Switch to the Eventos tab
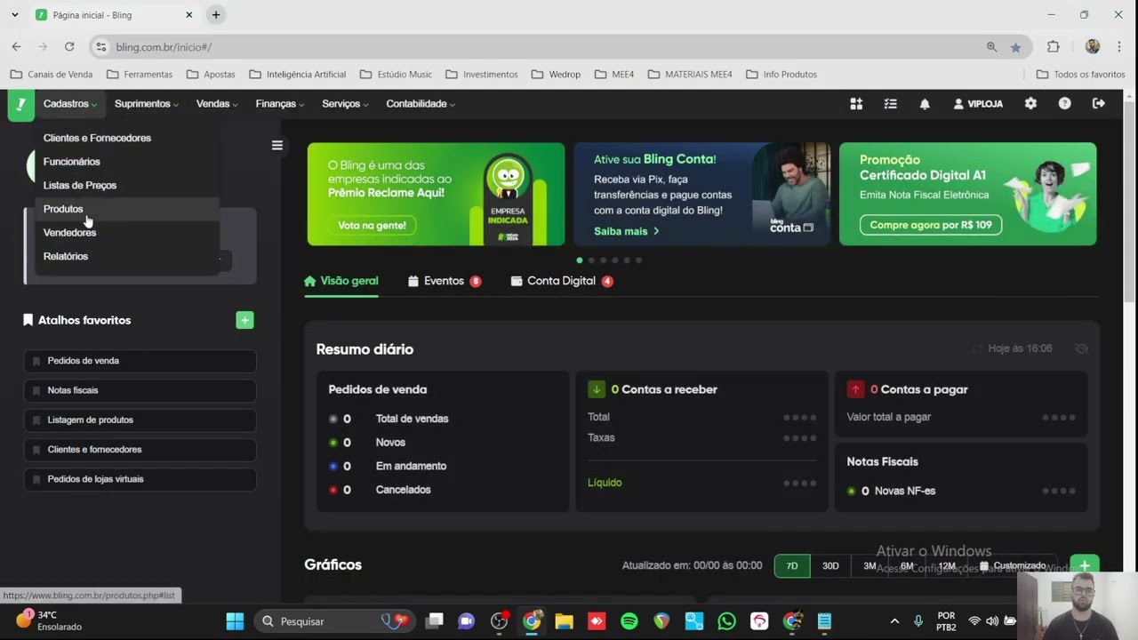This screenshot has height=640, width=1138. point(445,281)
